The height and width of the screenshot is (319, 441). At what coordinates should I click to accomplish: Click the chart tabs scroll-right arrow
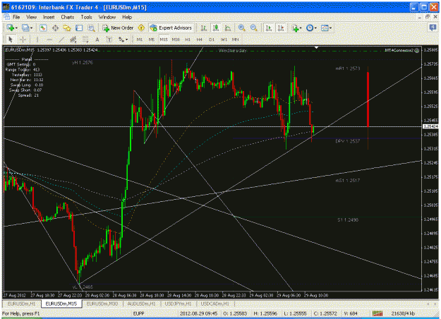[x=435, y=303]
